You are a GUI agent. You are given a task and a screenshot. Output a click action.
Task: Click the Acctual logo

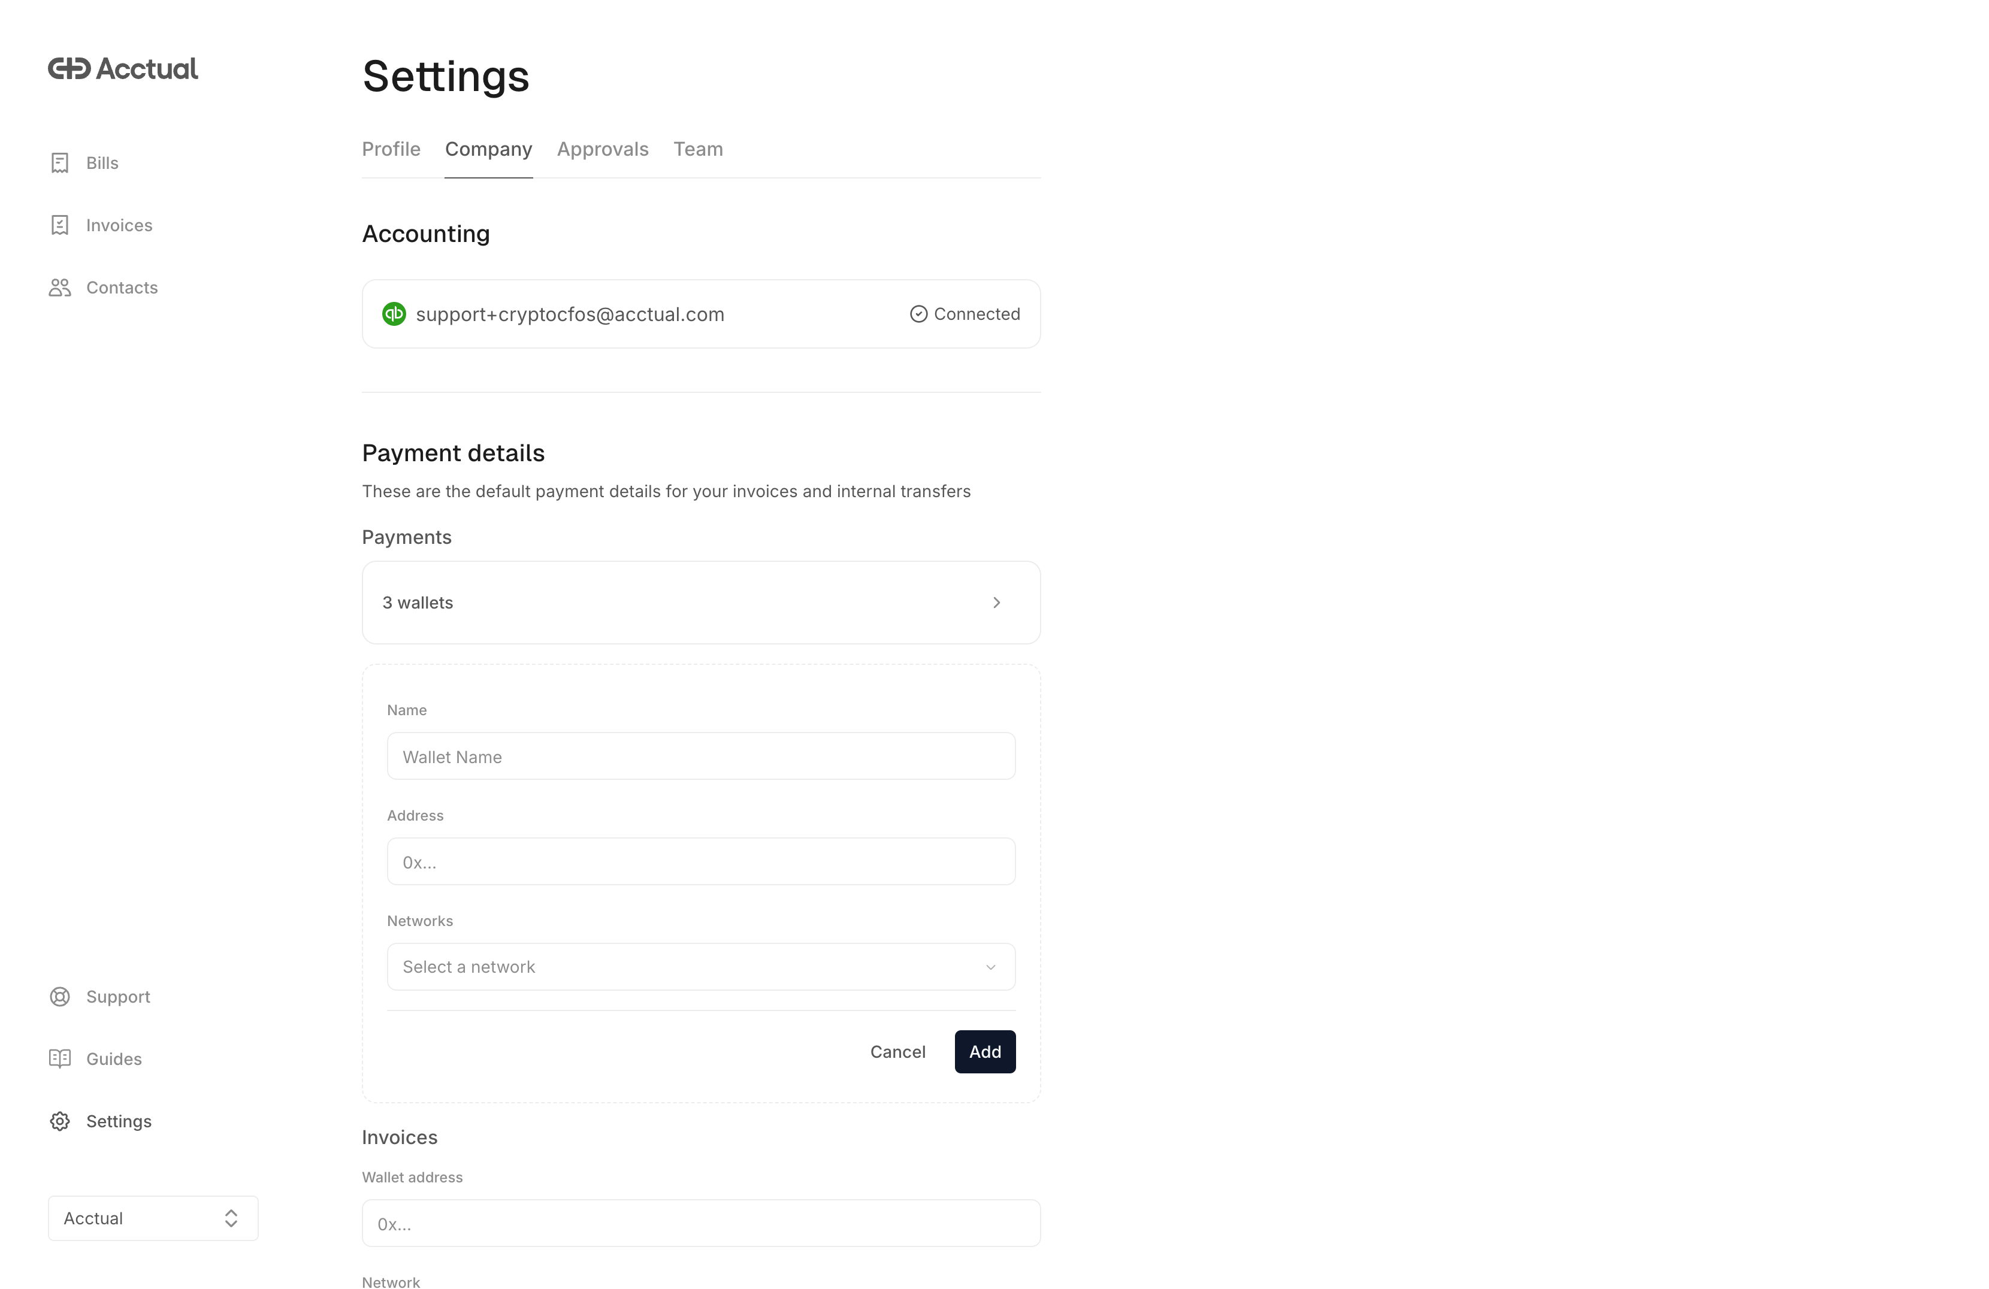point(123,68)
